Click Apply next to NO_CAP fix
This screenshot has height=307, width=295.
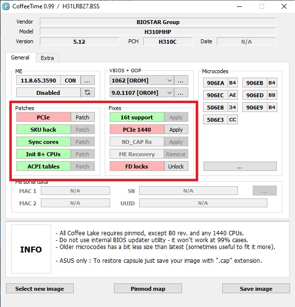(176, 142)
